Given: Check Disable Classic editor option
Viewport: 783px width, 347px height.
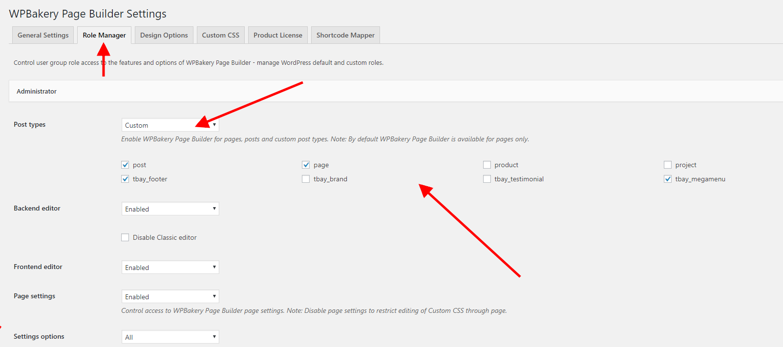Looking at the screenshot, I should coord(126,237).
